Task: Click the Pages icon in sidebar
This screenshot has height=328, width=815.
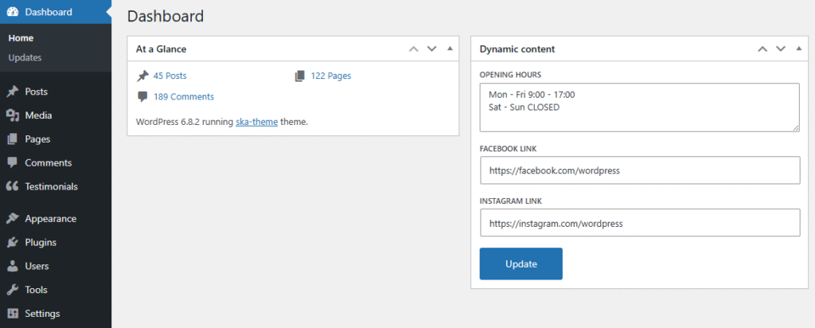Action: coord(12,139)
